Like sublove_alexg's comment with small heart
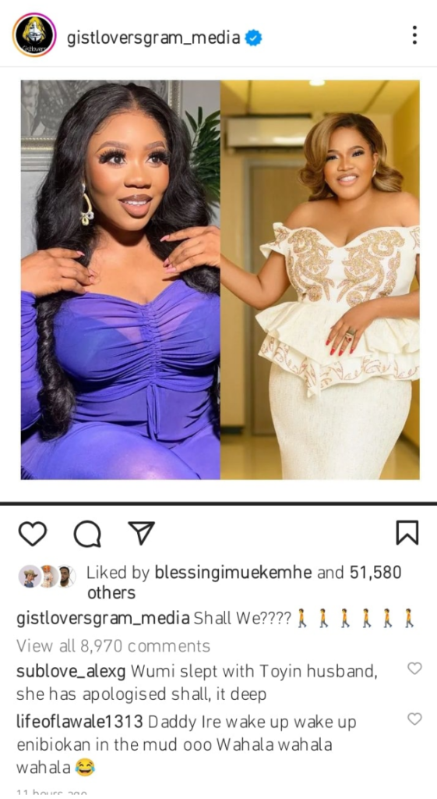 pos(414,669)
